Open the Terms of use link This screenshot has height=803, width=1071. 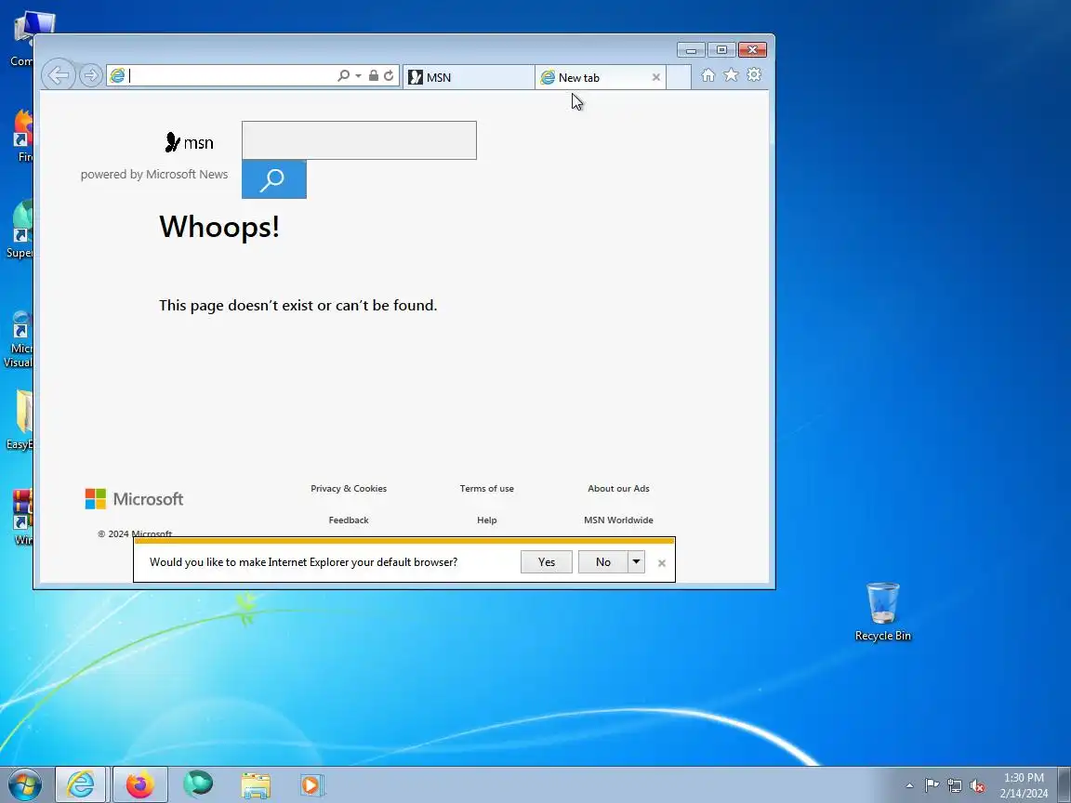pos(486,488)
